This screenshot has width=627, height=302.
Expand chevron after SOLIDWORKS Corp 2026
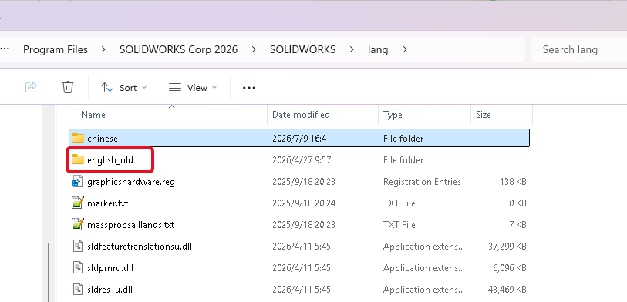(254, 49)
